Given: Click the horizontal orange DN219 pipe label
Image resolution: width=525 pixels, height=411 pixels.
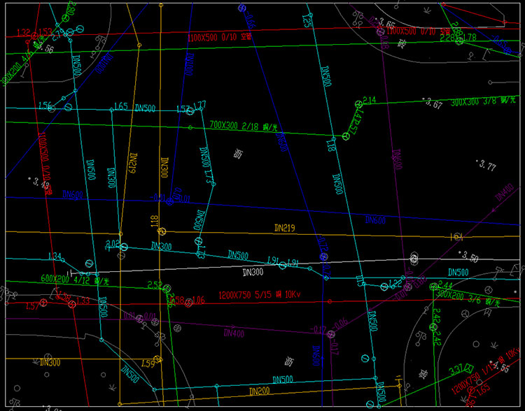Looking at the screenshot, I should [285, 228].
